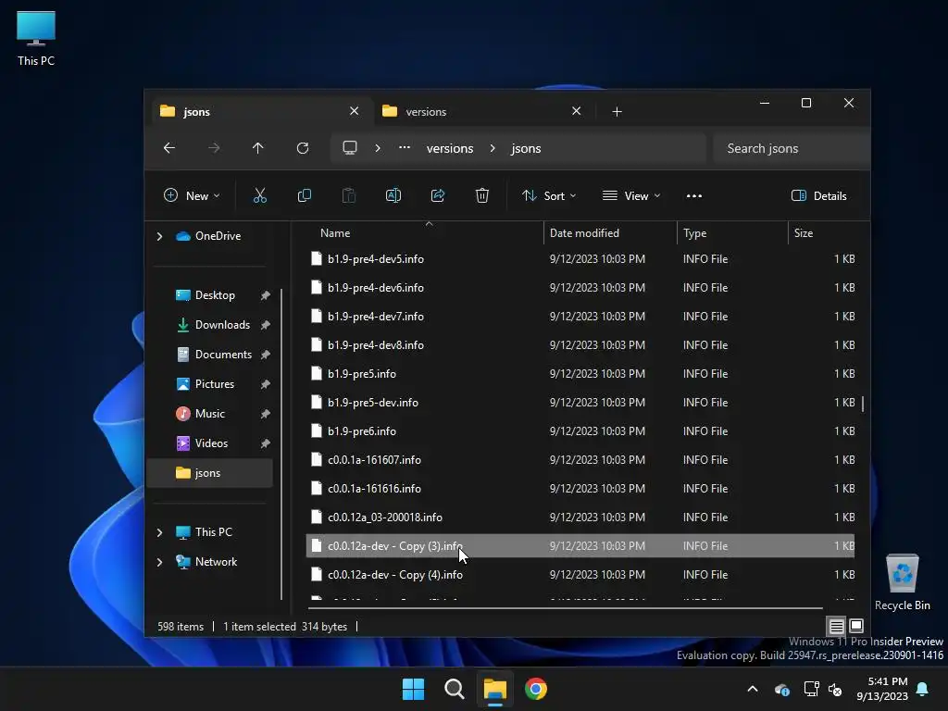This screenshot has width=948, height=711.
Task: Open the Windows Start menu
Action: click(x=414, y=689)
